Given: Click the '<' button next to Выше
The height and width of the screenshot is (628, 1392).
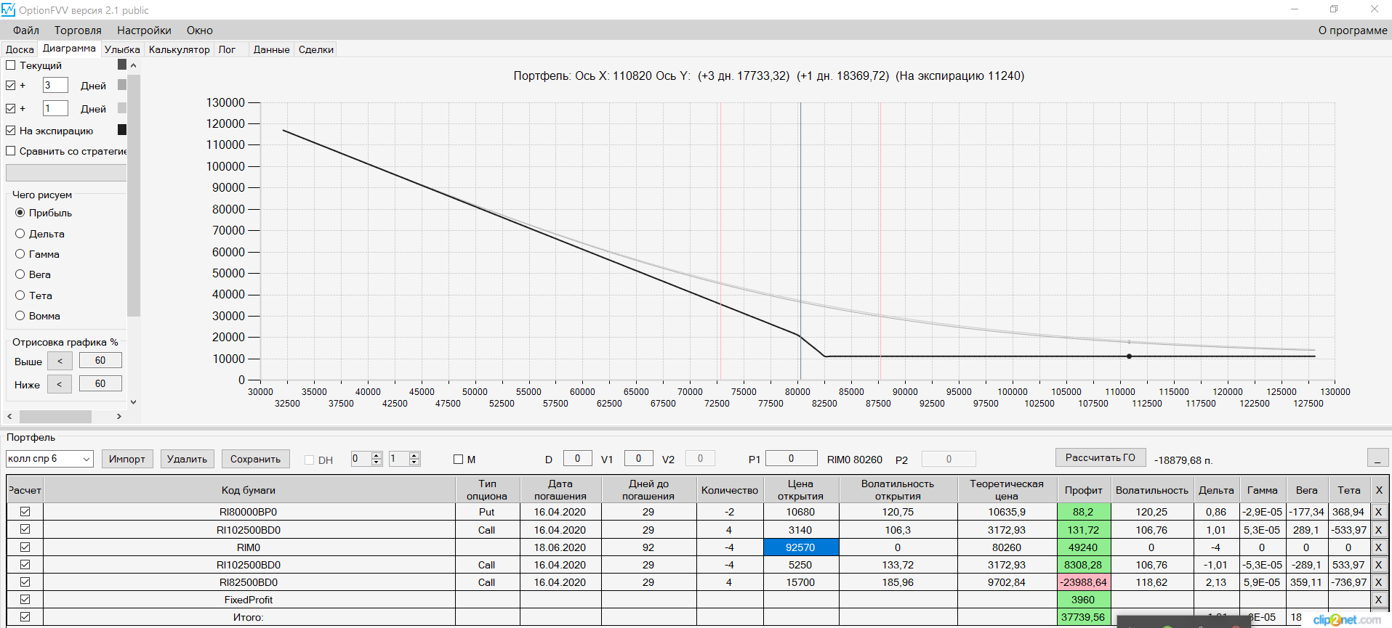Looking at the screenshot, I should click(x=60, y=361).
